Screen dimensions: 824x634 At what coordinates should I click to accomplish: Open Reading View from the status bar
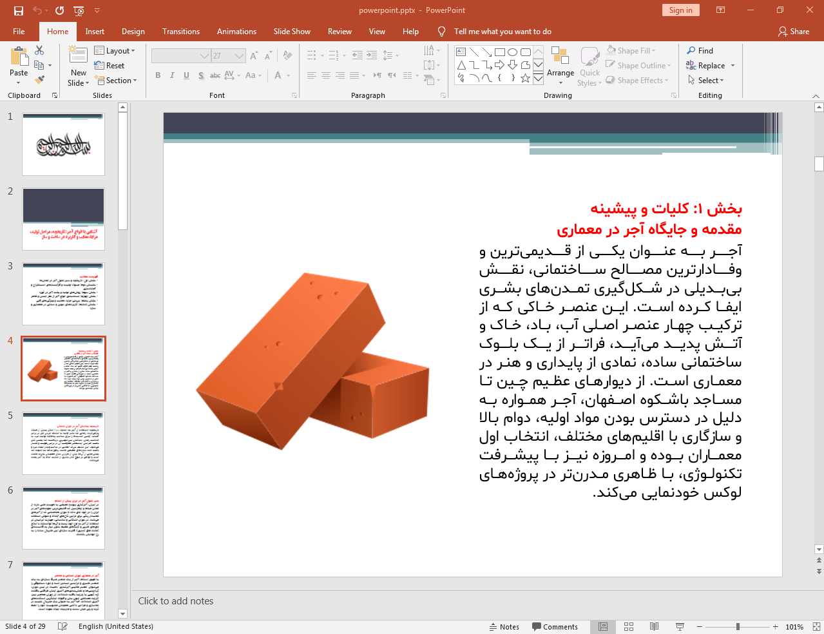[654, 627]
